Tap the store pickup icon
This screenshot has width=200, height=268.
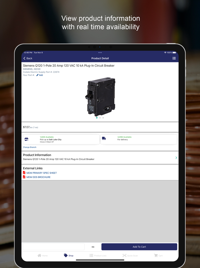[x=26, y=139]
